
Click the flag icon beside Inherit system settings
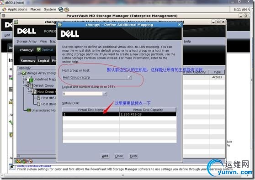pyautogui.click(x=12, y=167)
